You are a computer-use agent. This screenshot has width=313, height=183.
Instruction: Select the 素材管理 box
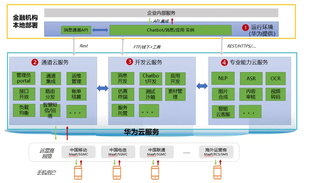pyautogui.click(x=175, y=94)
